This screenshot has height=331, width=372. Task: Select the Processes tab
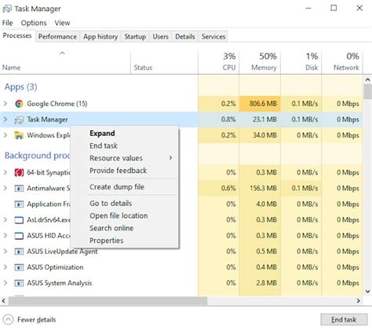pos(17,35)
